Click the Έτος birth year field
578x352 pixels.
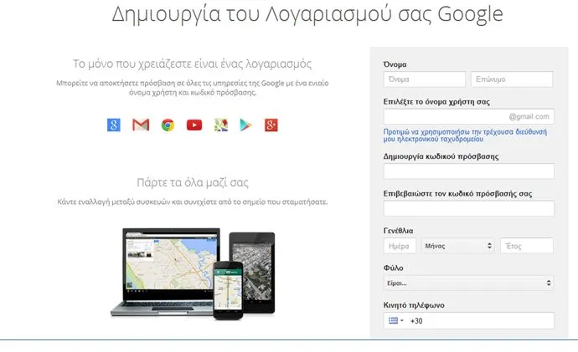click(527, 246)
